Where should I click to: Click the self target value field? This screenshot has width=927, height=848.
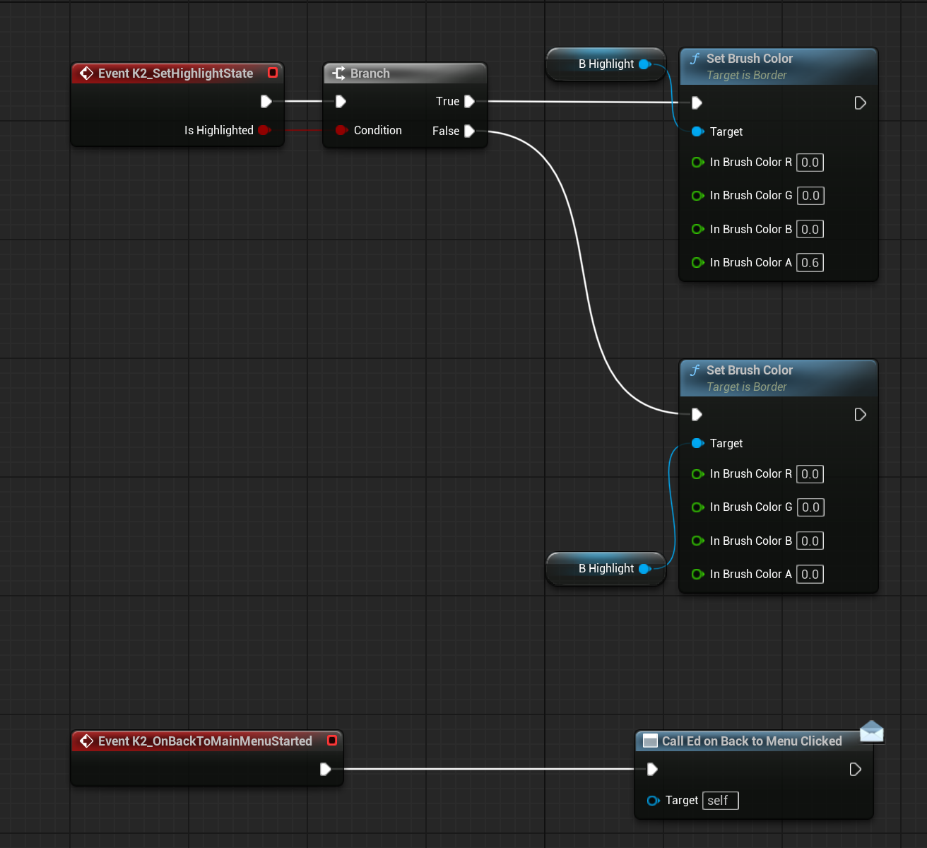(721, 801)
